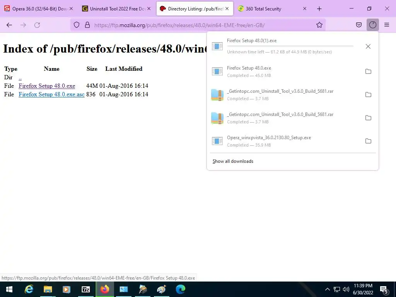The image size is (396, 297).
Task: Open folder for first Uninstall_Tool rar download
Action: point(368,95)
